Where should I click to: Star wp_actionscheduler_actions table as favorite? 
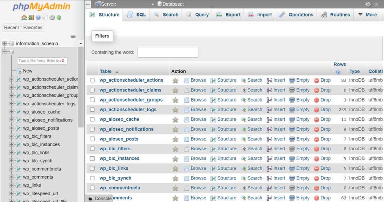pyautogui.click(x=175, y=80)
